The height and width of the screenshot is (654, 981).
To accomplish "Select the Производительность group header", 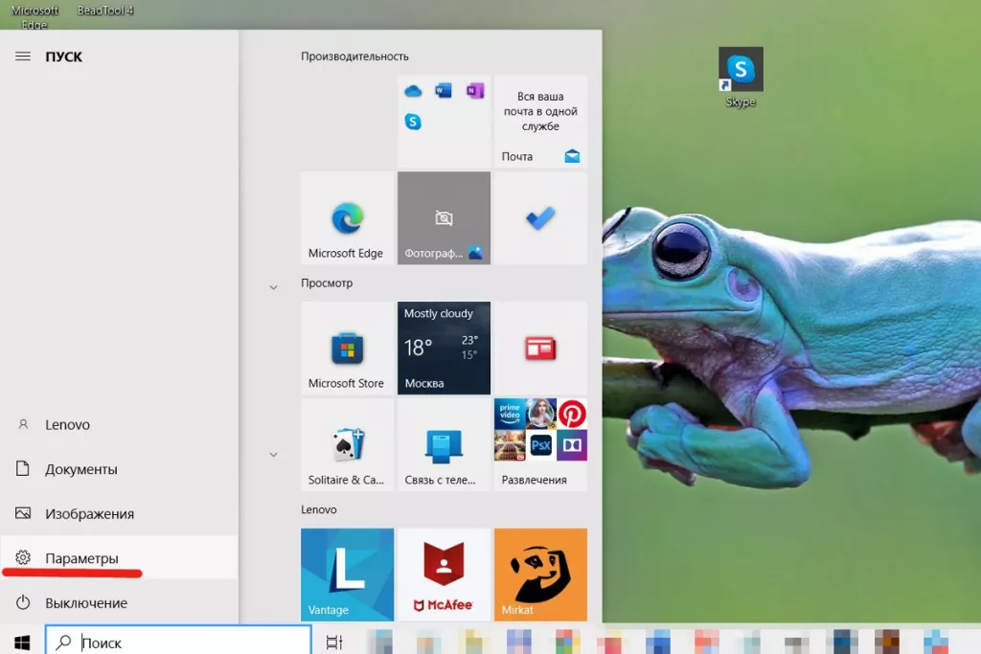I will [354, 56].
